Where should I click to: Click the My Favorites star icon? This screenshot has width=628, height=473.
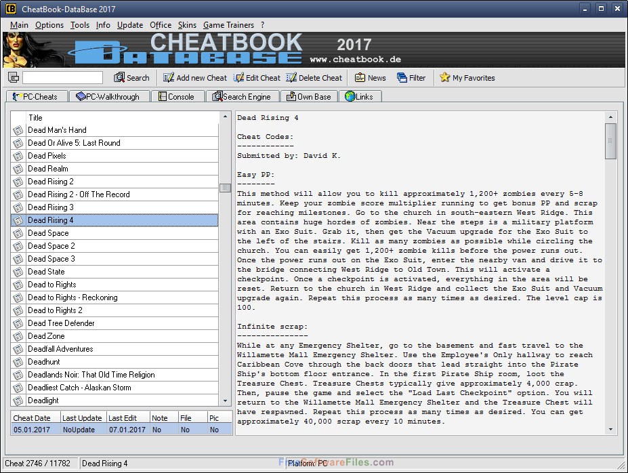[444, 77]
